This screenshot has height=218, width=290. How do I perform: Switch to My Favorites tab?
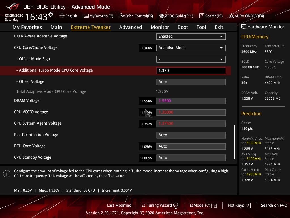(x=27, y=27)
